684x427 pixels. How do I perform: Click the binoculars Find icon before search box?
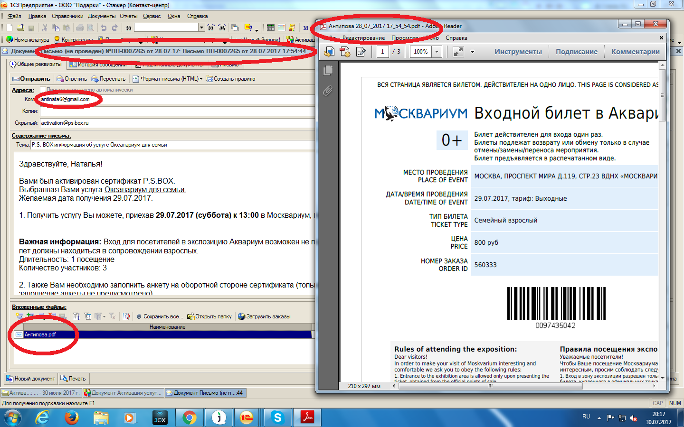[x=128, y=28]
